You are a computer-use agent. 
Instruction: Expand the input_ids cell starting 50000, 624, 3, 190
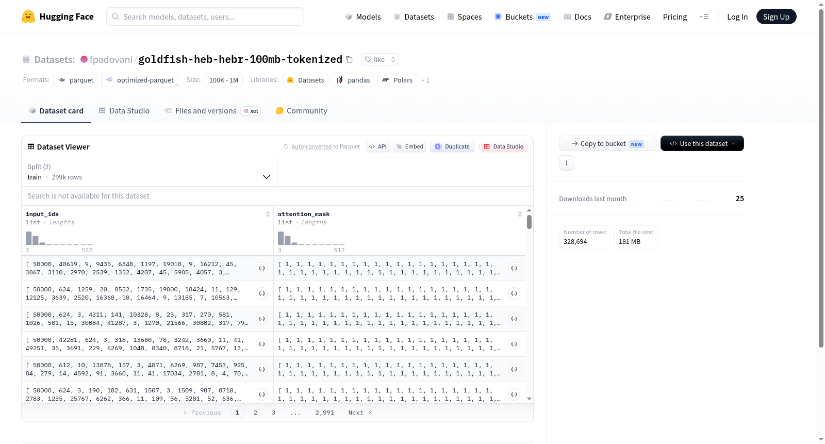(x=262, y=394)
